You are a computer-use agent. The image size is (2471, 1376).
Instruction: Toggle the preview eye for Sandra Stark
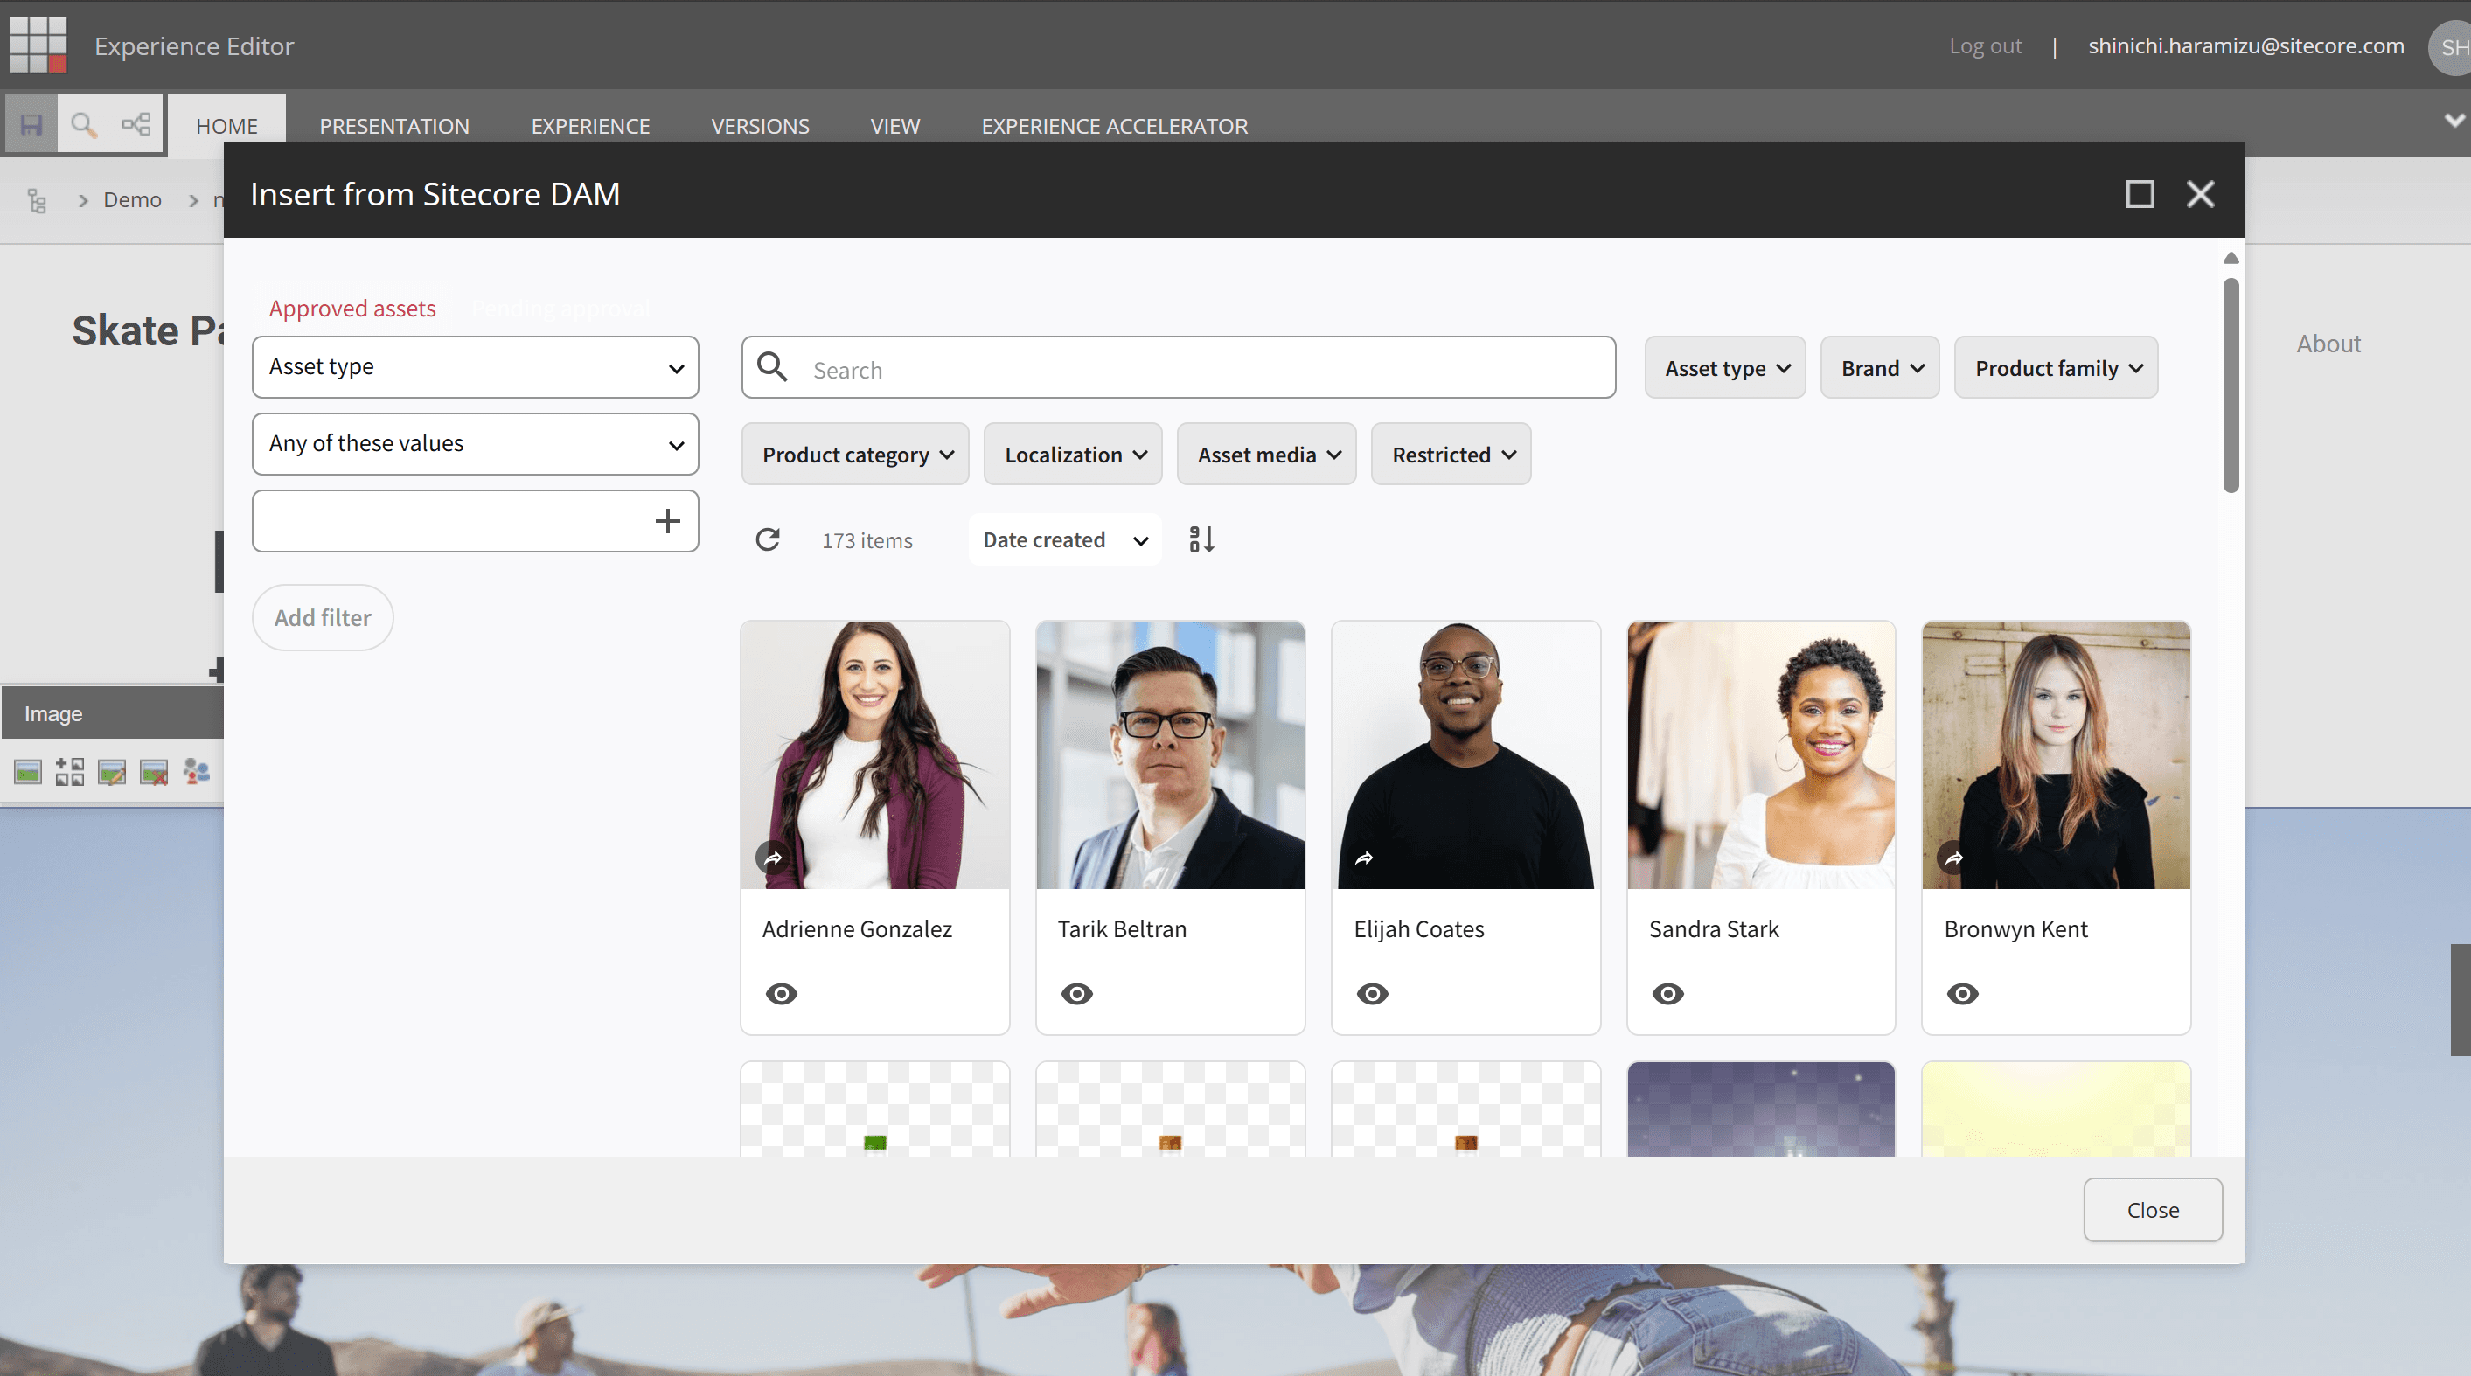click(x=1668, y=993)
